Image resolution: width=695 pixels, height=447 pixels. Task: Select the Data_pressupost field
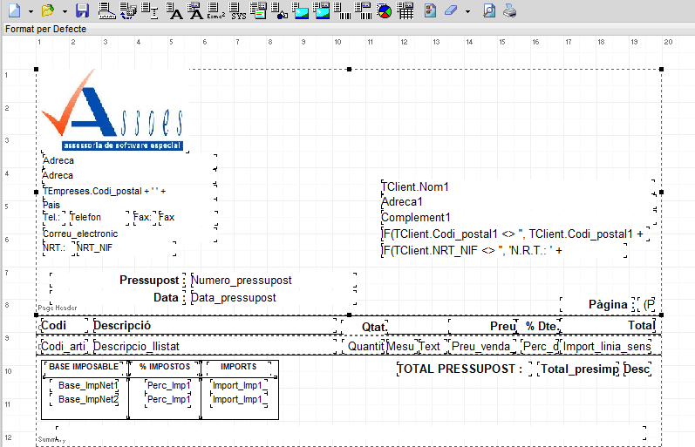[x=274, y=298]
